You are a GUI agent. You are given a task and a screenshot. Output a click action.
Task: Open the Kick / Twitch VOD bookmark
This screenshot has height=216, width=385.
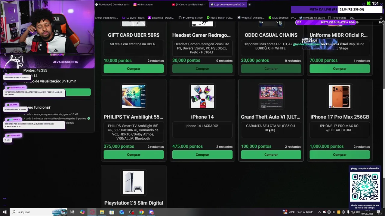pos(220,18)
